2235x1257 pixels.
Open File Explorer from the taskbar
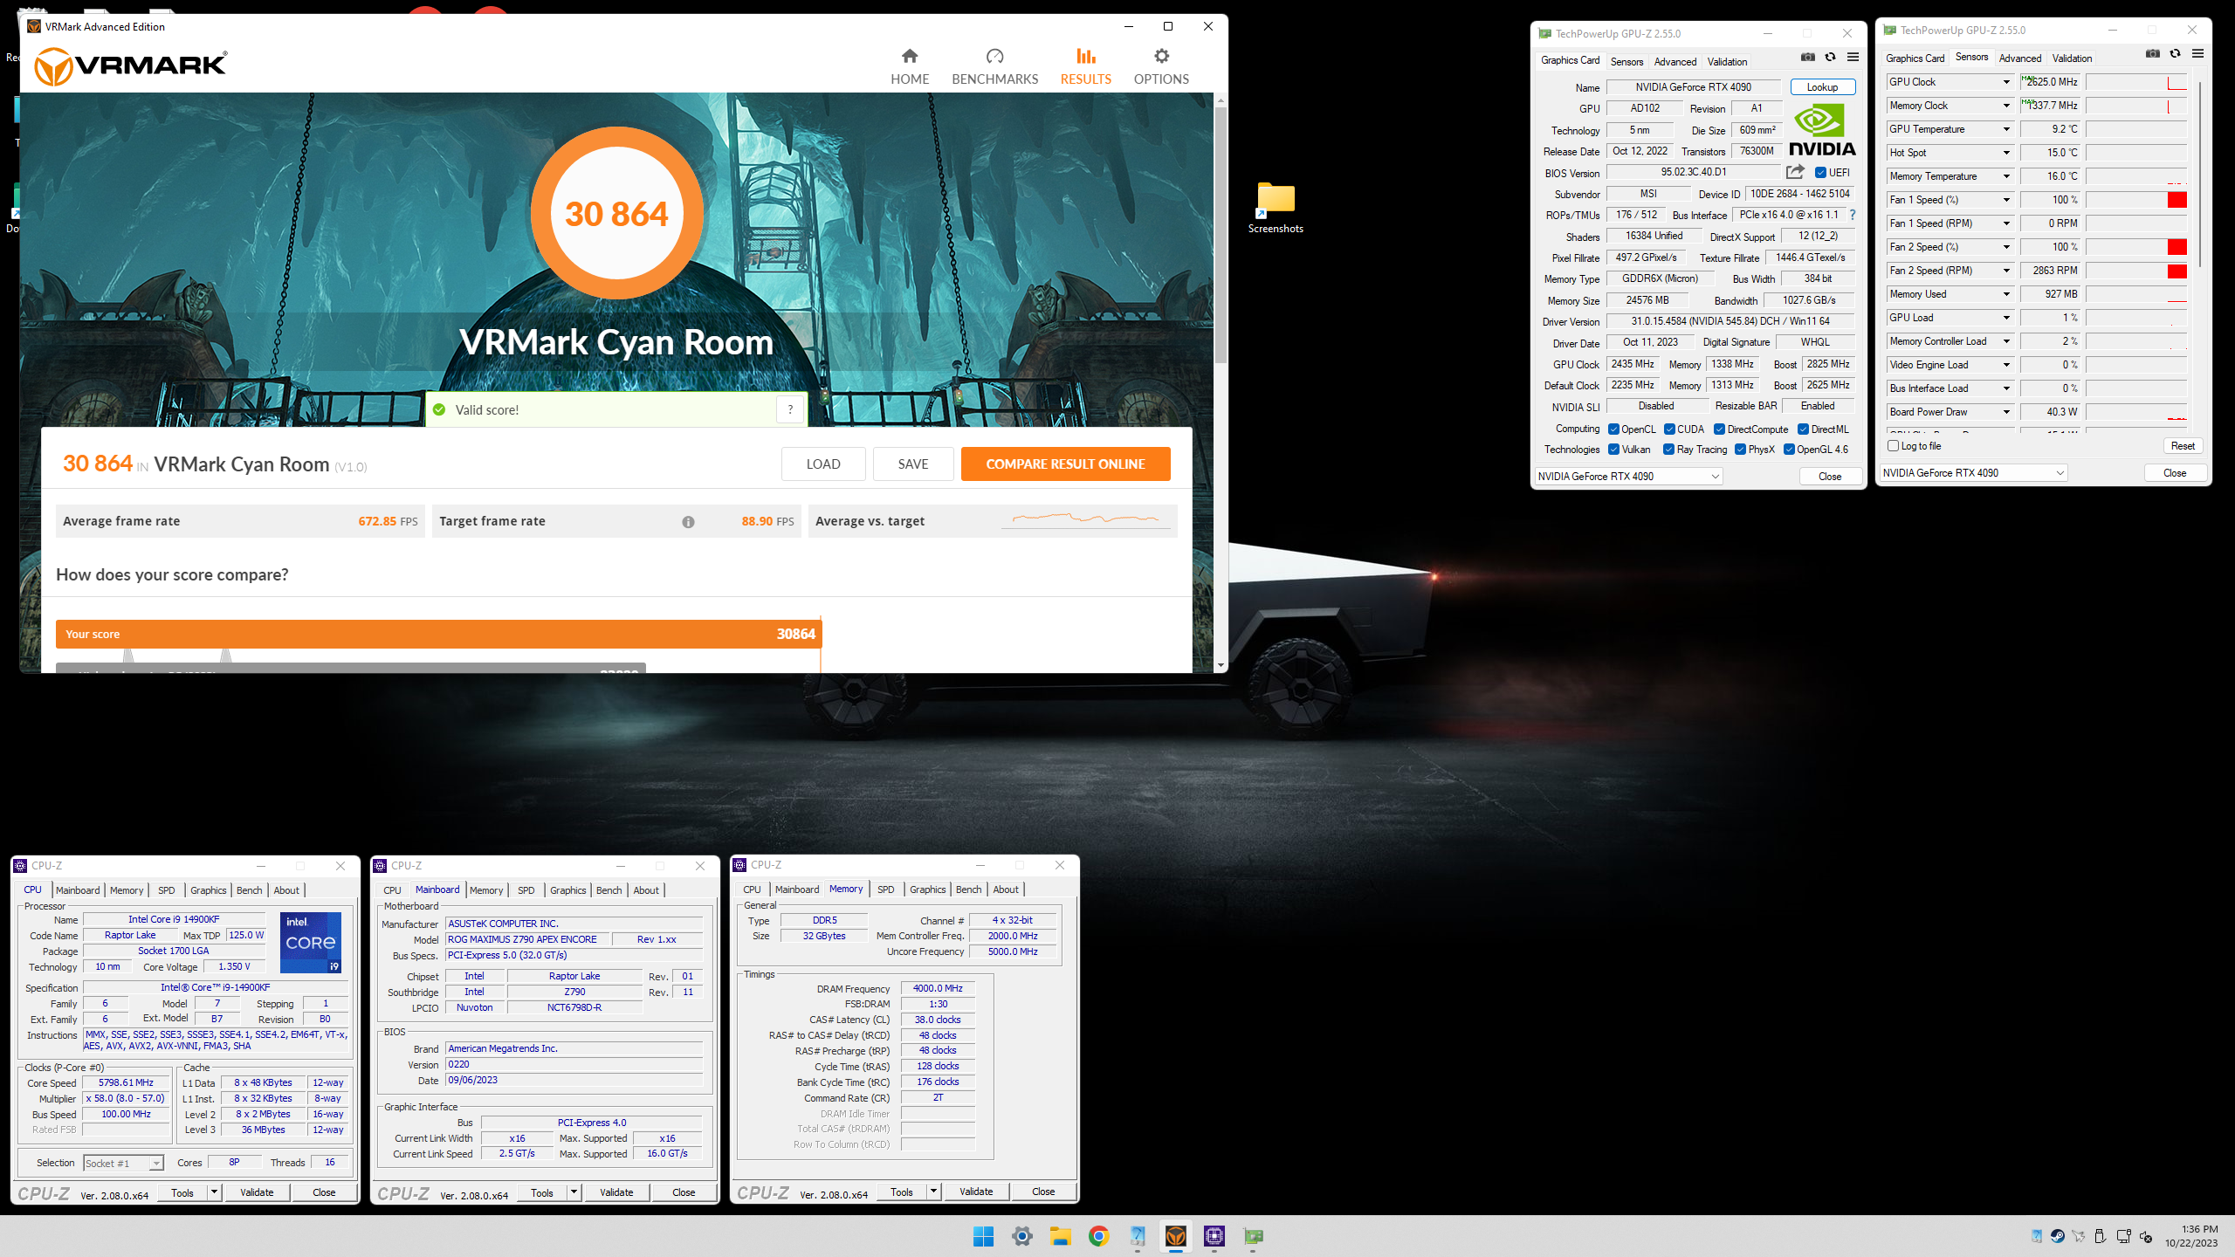pos(1060,1236)
